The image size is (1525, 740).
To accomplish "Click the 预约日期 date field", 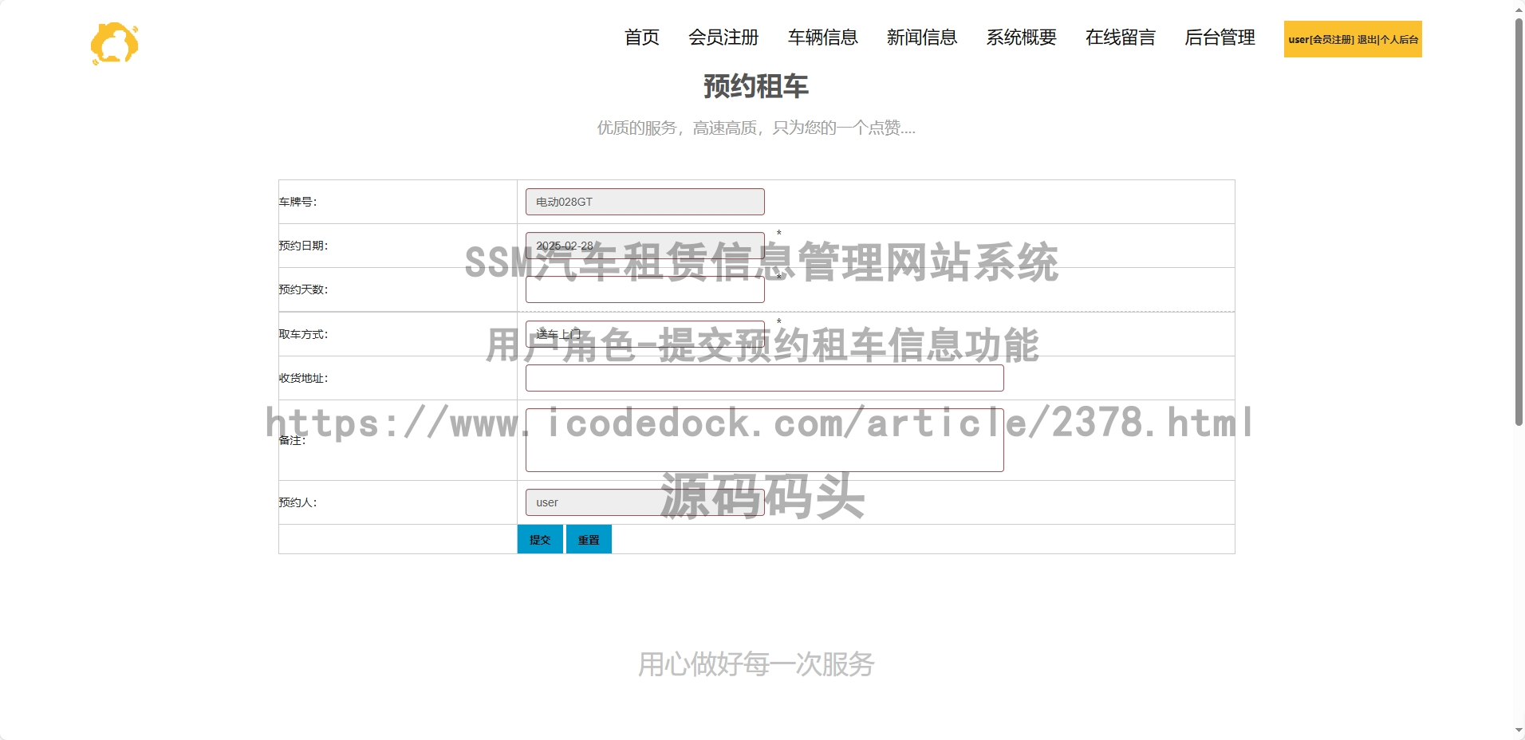I will coord(644,246).
